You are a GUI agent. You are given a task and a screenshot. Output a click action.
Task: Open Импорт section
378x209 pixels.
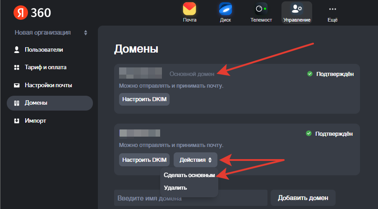[35, 120]
